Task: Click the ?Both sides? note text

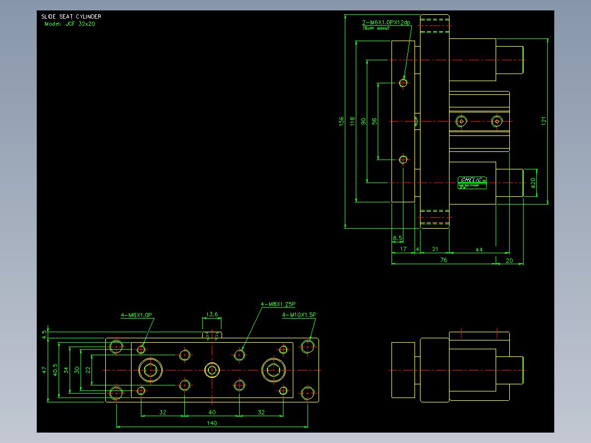Action: pos(376,29)
